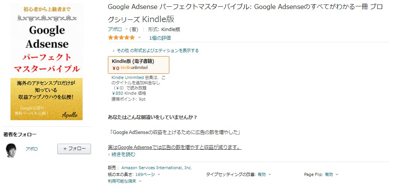Image resolution: width=396 pixels, height=186 pixels.
Task: Expand description with 続きを読む
Action: [x=122, y=154]
